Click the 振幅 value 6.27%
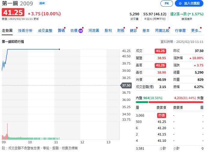 199,87
